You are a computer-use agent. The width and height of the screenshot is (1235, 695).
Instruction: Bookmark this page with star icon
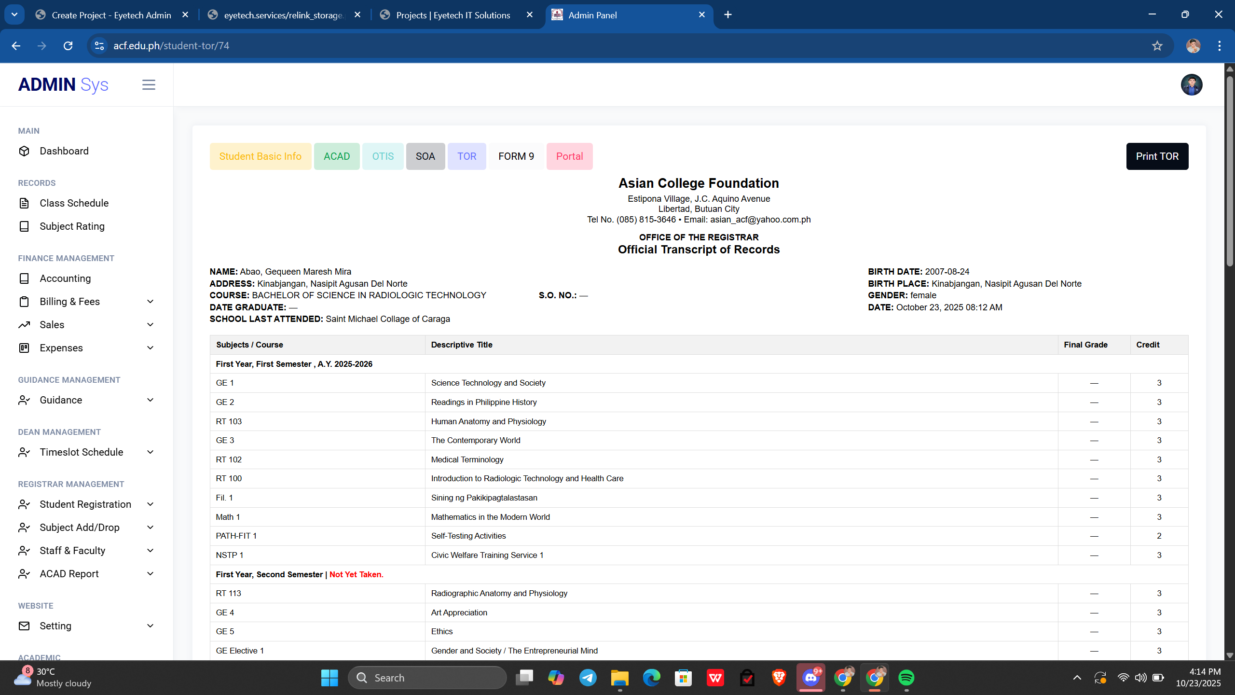(x=1157, y=46)
